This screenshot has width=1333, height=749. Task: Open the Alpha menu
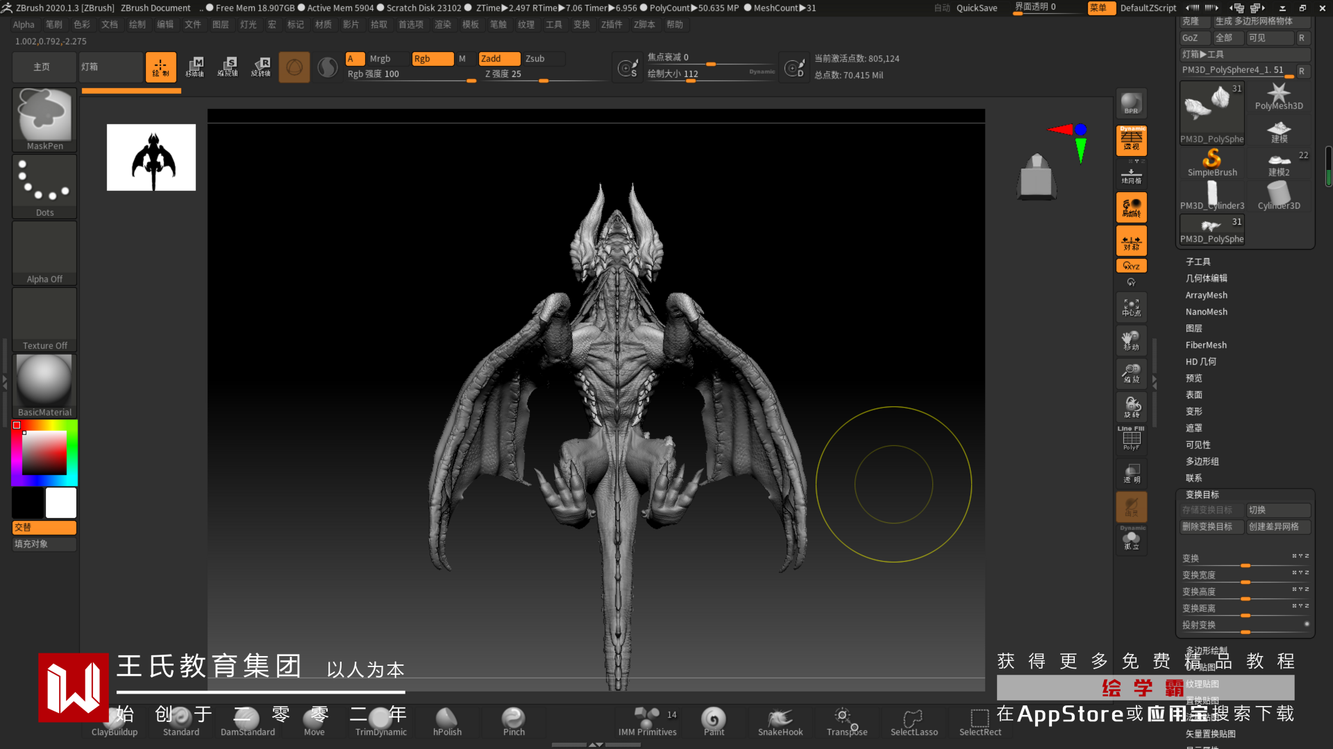(24, 24)
